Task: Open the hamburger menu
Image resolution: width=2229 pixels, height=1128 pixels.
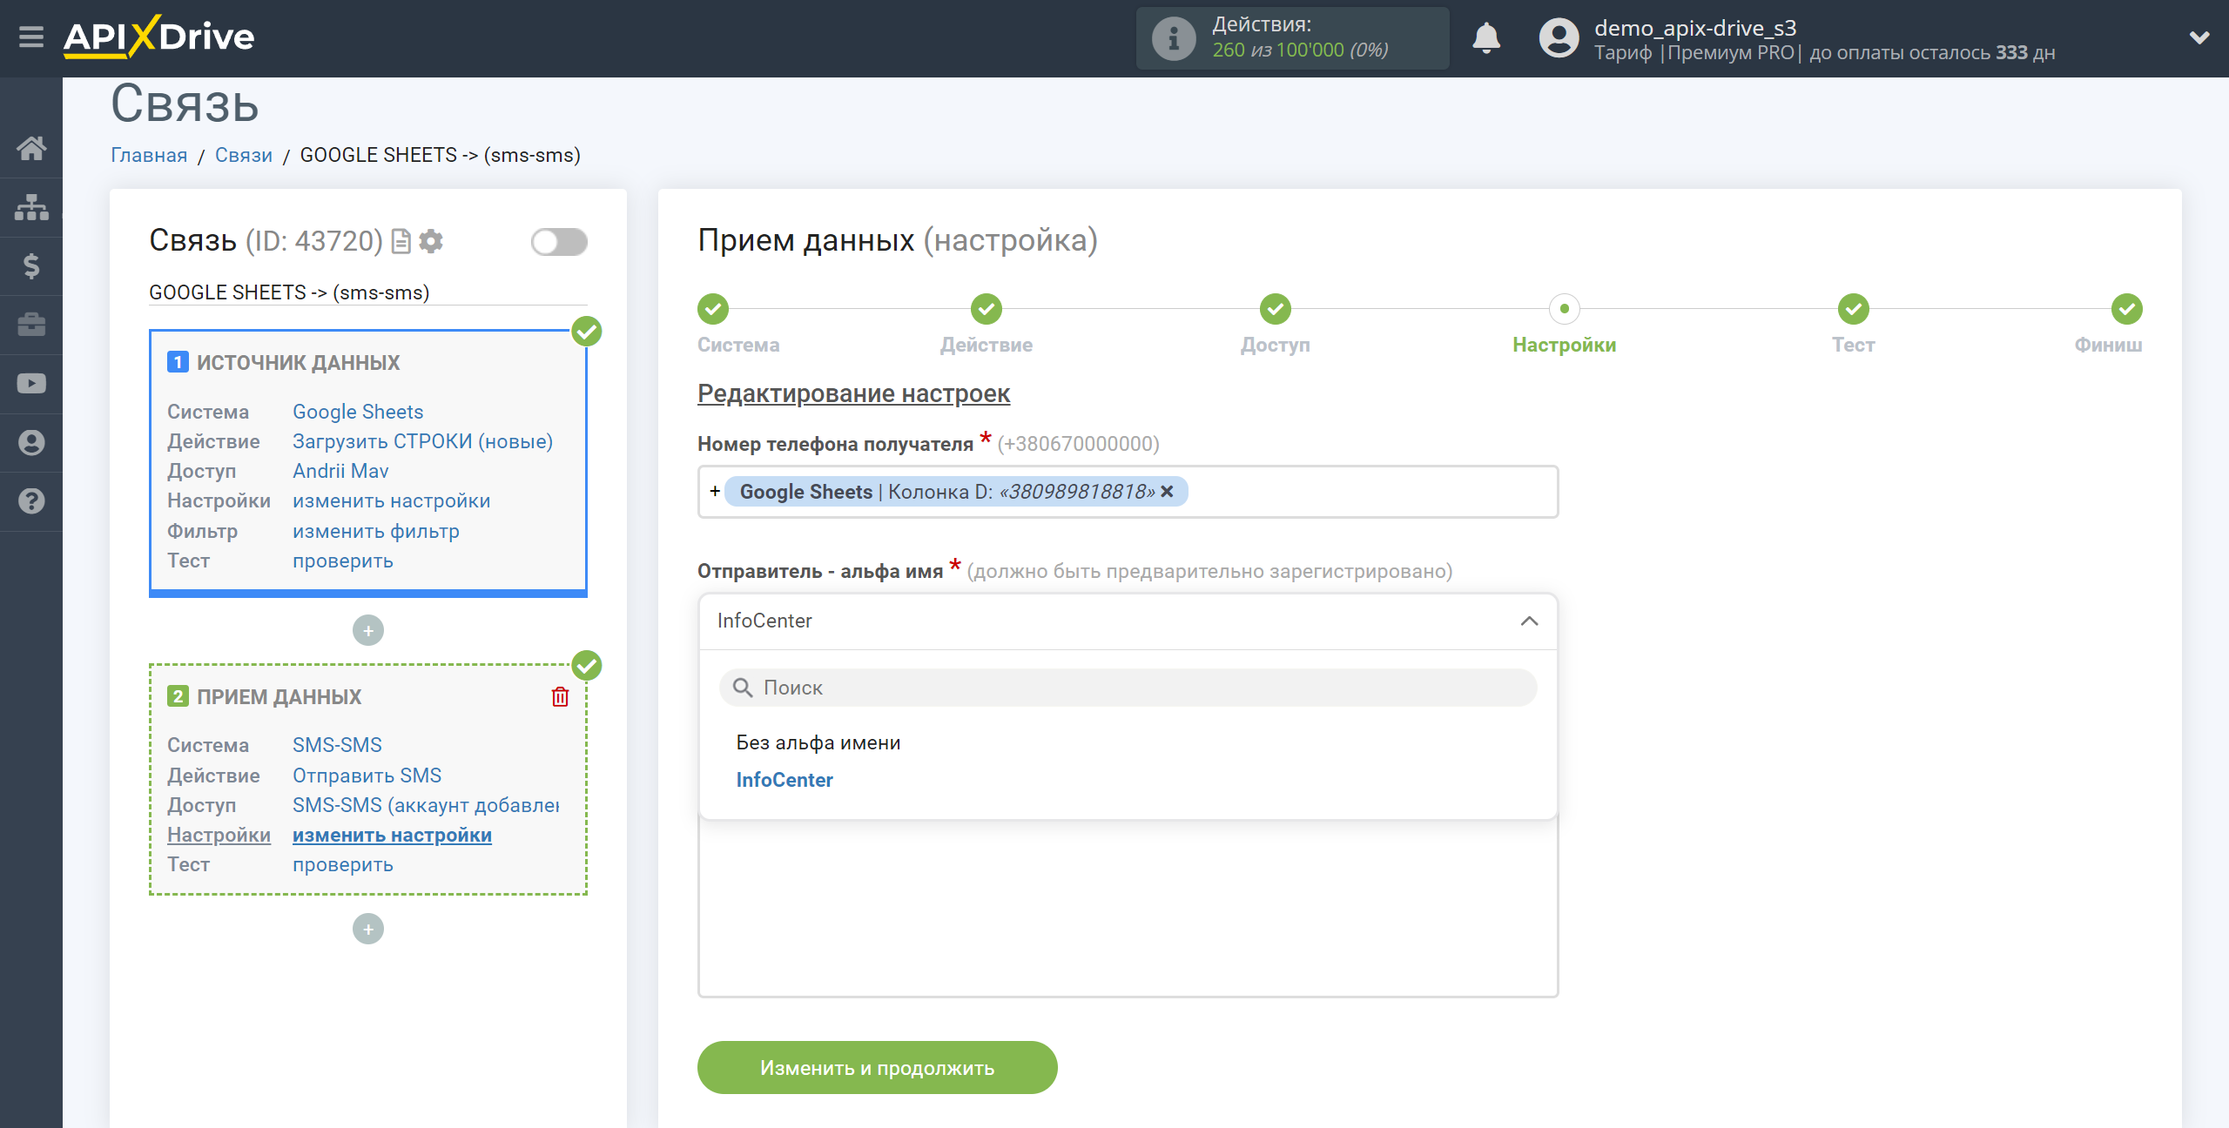Action: point(31,37)
